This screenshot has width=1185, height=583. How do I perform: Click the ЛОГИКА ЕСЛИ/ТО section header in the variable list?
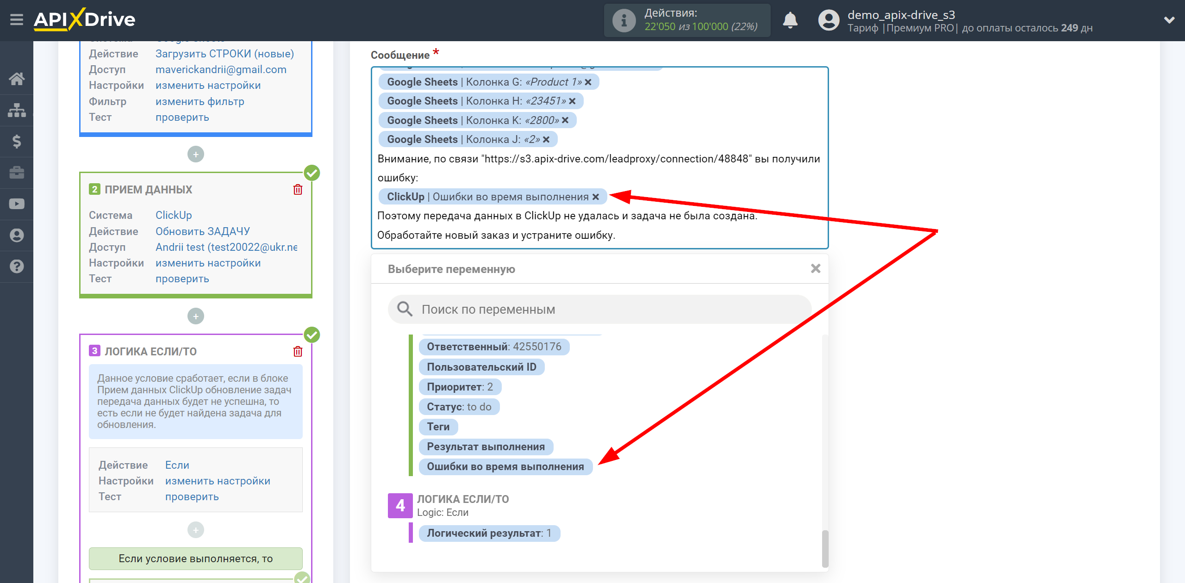point(463,499)
